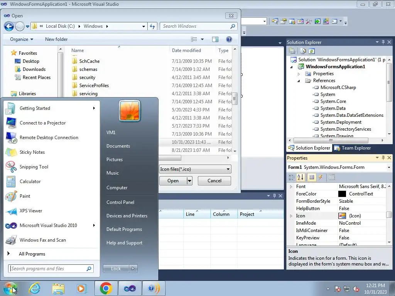Expand the Properties node in Solution Explorer
This screenshot has width=395, height=296.
point(299,74)
